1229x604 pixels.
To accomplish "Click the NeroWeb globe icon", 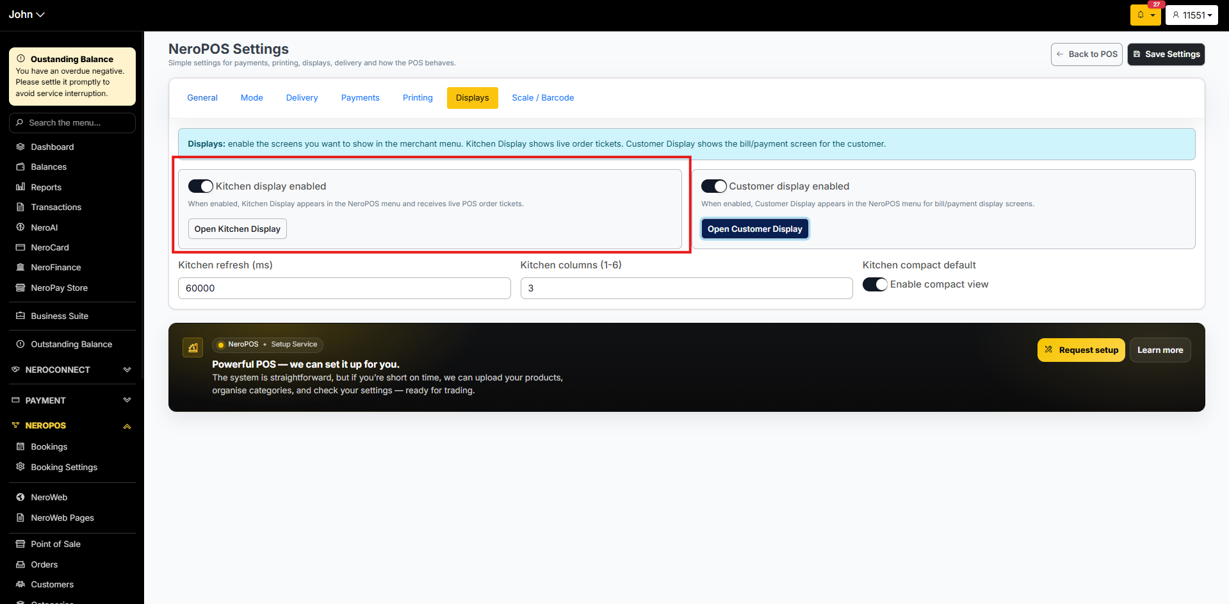I will [20, 497].
